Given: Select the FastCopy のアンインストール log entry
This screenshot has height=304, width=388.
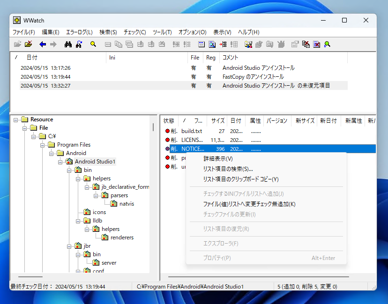Looking at the screenshot, I should 184,77.
